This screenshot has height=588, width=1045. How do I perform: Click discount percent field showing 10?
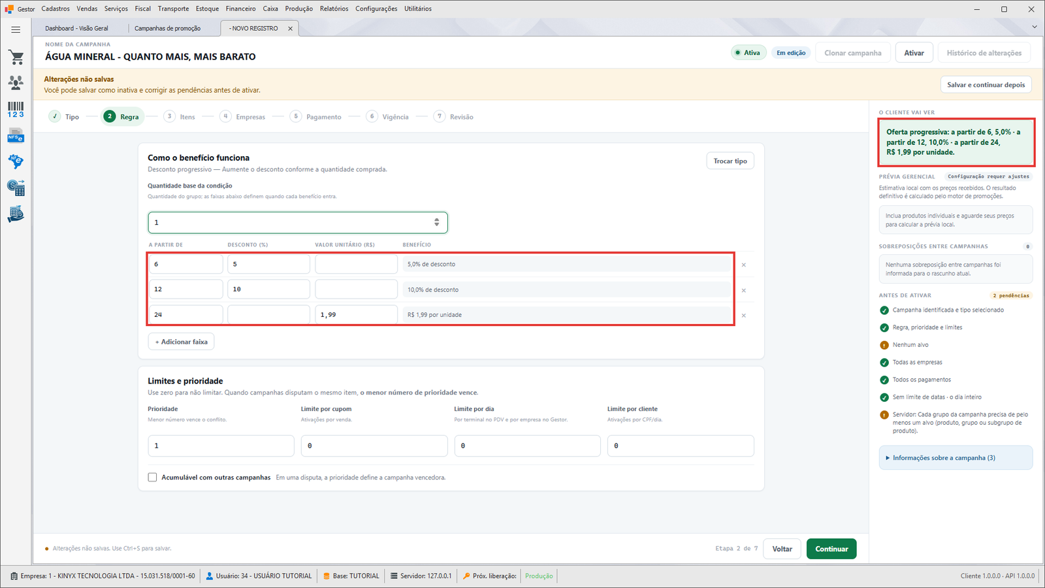tap(268, 289)
